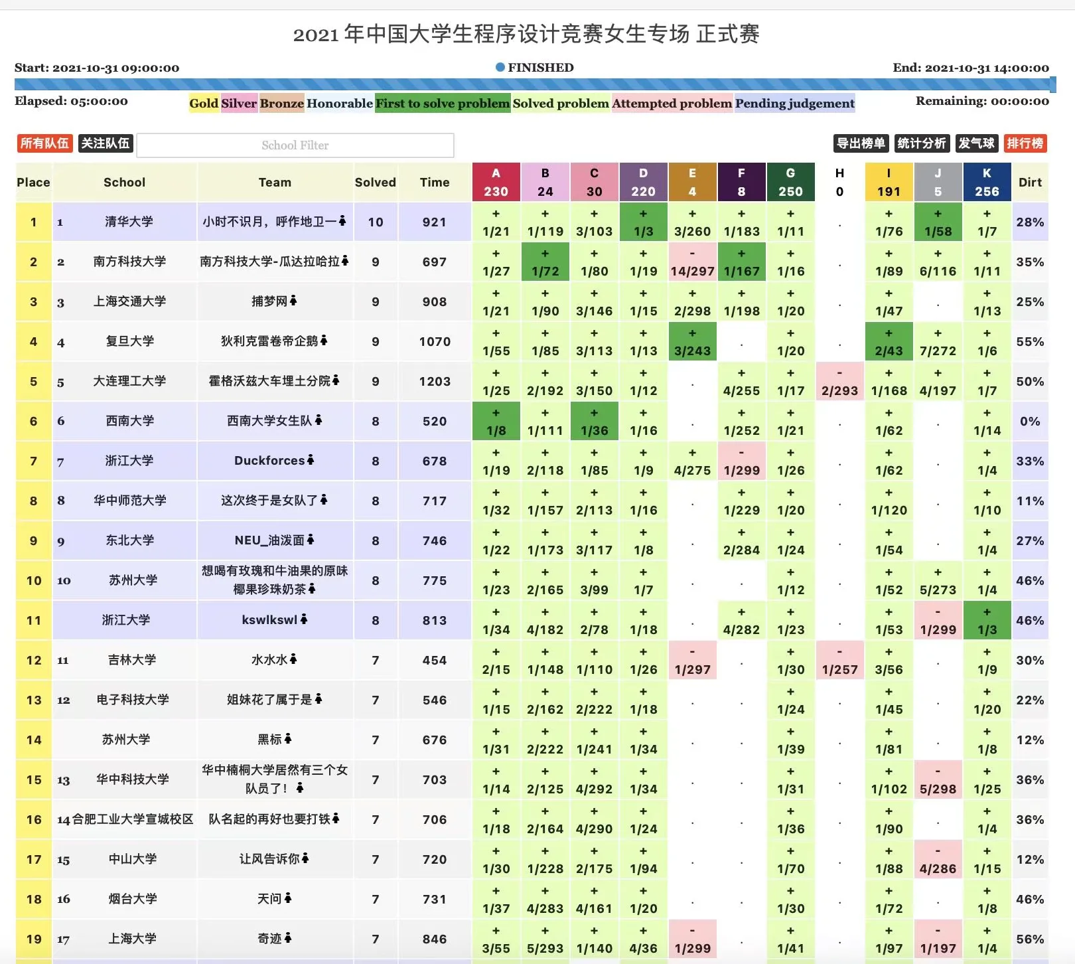1075x964 pixels.
Task: Click problem A column header
Action: click(x=496, y=182)
